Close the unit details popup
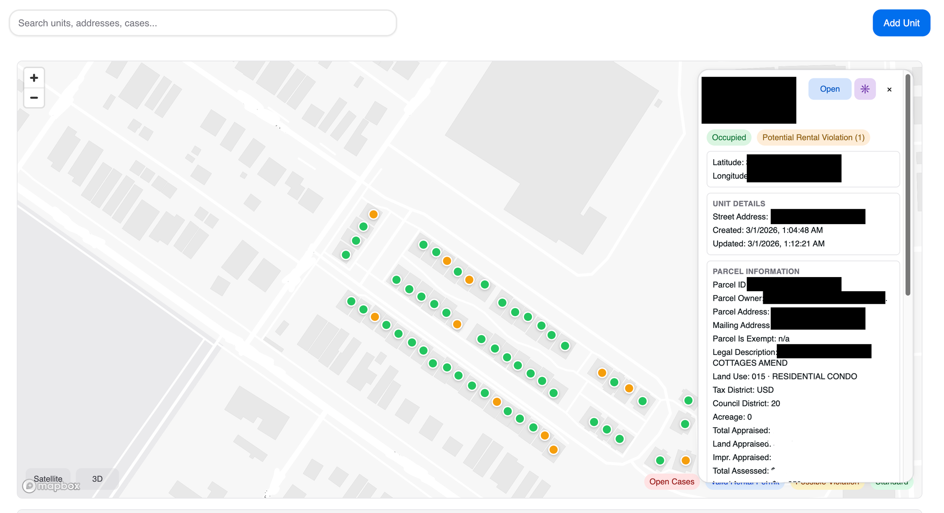Image resolution: width=944 pixels, height=513 pixels. (889, 90)
